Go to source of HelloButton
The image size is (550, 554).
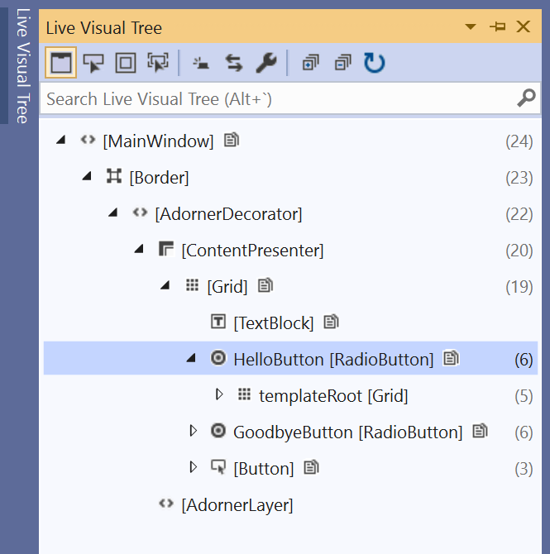[x=451, y=358]
